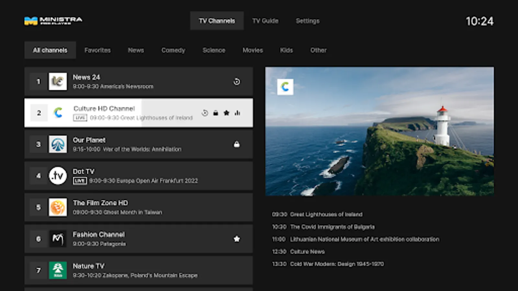Select the 12:30 Culture News program

point(298,252)
